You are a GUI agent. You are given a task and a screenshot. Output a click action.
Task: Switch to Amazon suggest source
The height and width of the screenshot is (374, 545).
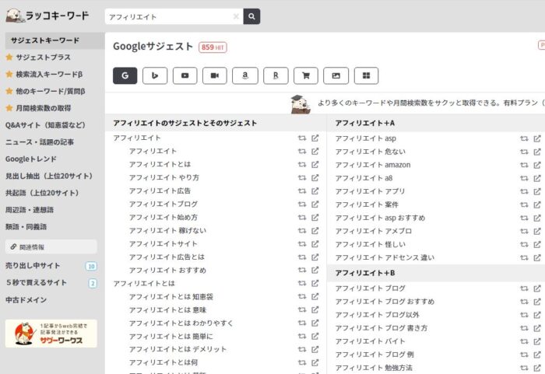click(x=245, y=75)
